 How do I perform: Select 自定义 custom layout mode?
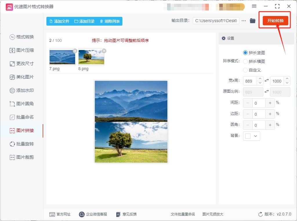252,70
